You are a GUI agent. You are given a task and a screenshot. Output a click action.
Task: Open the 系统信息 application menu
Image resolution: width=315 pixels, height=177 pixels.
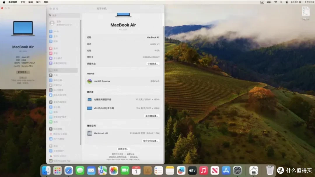[13, 2]
